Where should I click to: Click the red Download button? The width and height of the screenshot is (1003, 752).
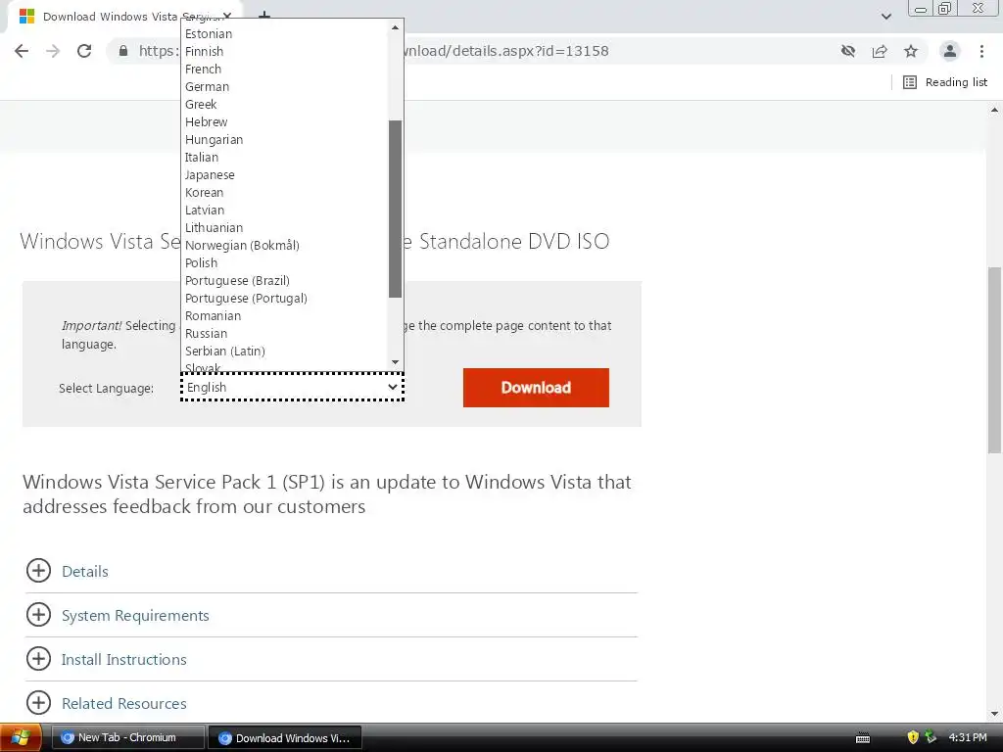(x=536, y=388)
